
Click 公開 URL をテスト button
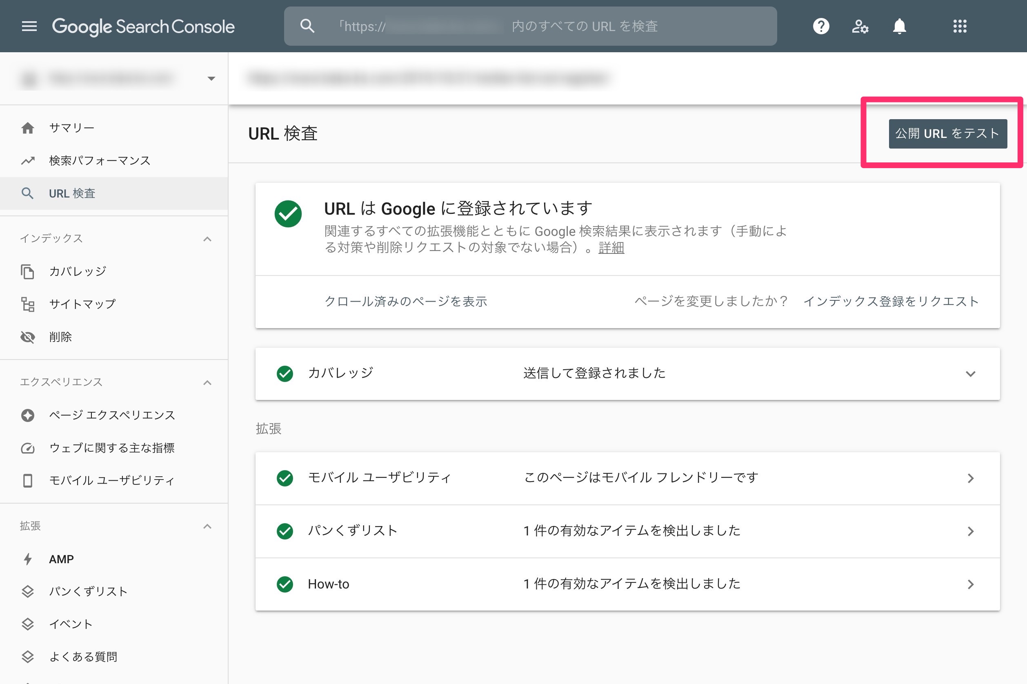tap(947, 133)
